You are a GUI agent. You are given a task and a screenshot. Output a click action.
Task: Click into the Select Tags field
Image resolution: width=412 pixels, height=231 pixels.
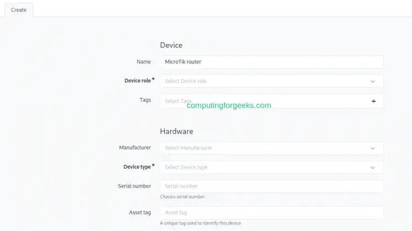[x=264, y=101]
